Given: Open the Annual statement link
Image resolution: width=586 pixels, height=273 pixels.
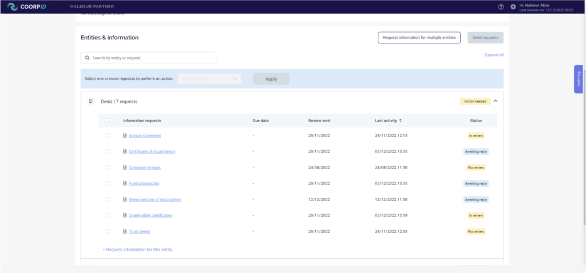Looking at the screenshot, I should point(145,136).
